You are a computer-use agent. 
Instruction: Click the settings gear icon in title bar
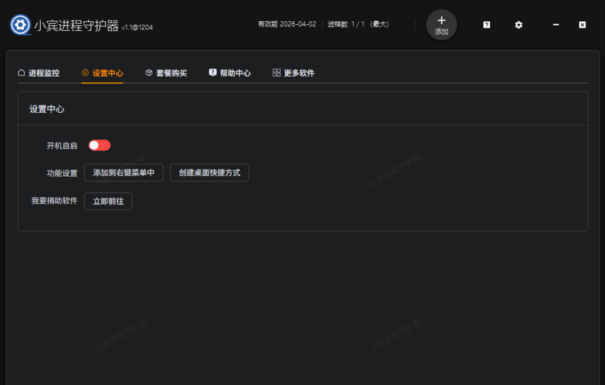(518, 25)
